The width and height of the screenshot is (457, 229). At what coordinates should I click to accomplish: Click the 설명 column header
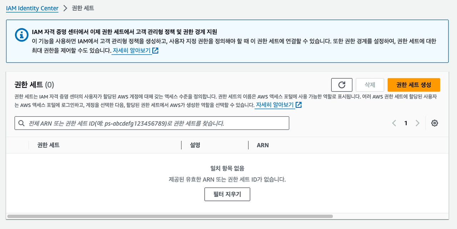click(195, 145)
